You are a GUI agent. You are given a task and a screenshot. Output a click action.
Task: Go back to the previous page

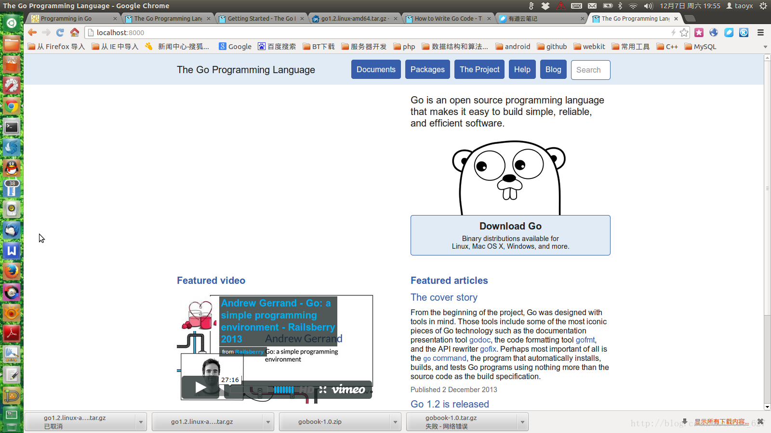(32, 32)
